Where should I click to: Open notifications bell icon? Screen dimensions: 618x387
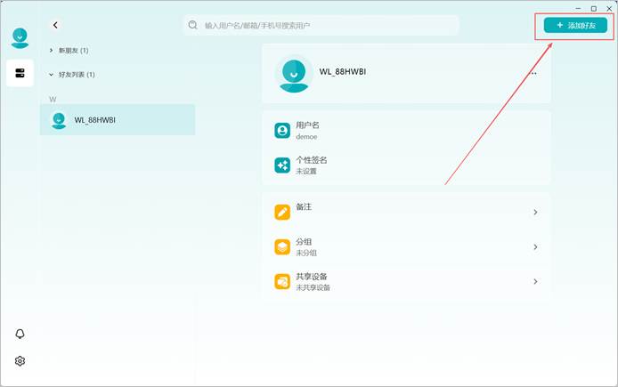point(20,334)
